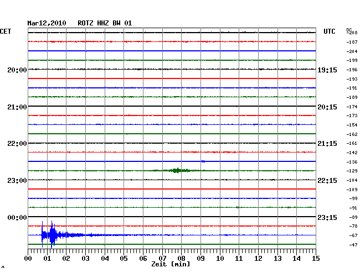Click the "14" minute axis label
The width and height of the screenshot is (360, 273).
[x=296, y=259]
